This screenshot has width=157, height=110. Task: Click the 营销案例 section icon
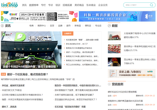pyautogui.click(x=109, y=84)
